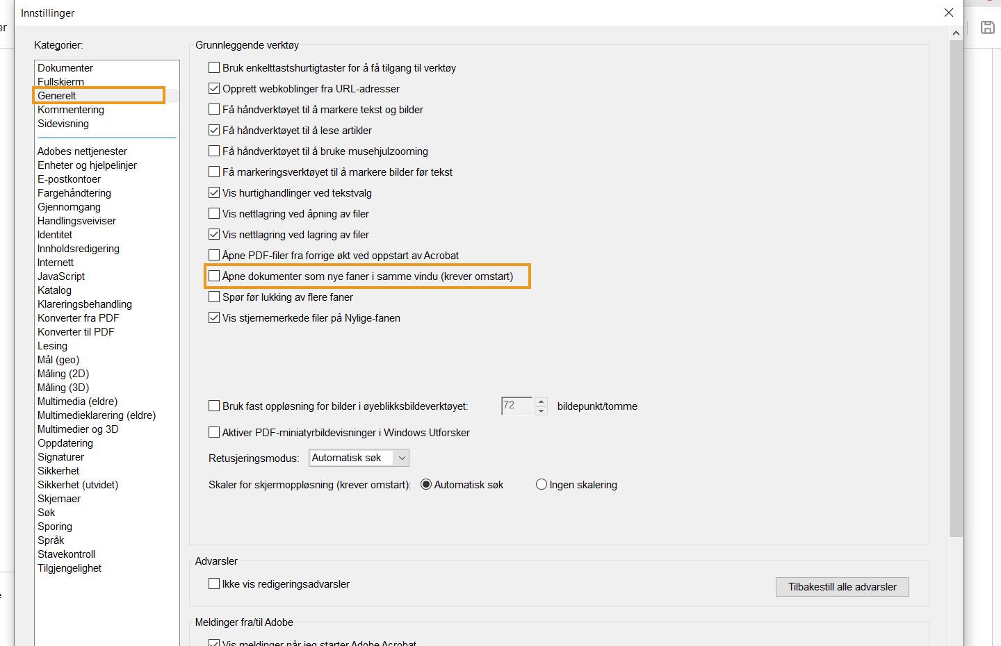Select the 'Ingen skalering' radio option
This screenshot has height=646, width=1001.
542,484
